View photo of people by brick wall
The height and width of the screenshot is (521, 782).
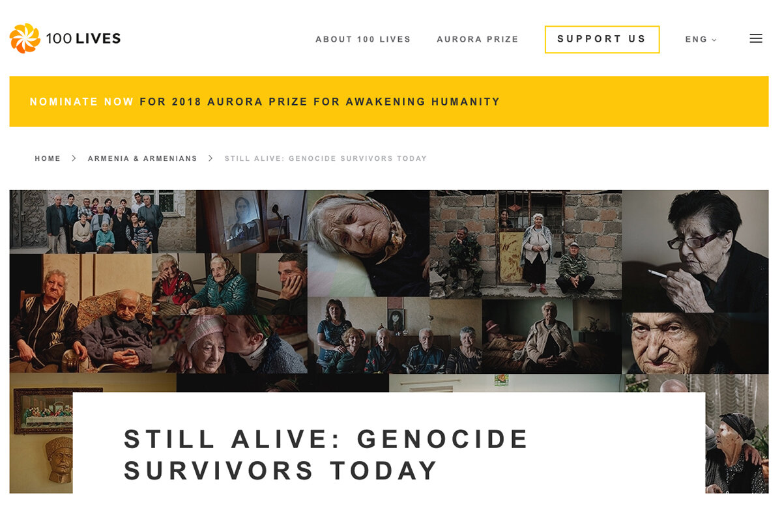(x=526, y=244)
